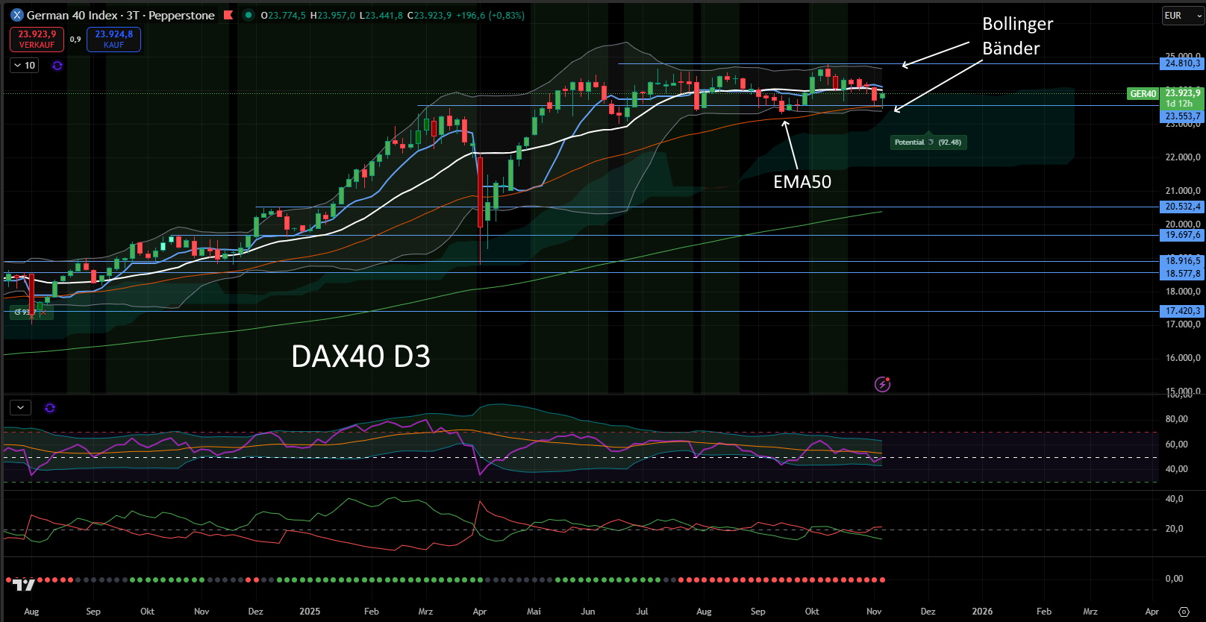Select the Bollinger Bänder text annotation

coord(1016,36)
